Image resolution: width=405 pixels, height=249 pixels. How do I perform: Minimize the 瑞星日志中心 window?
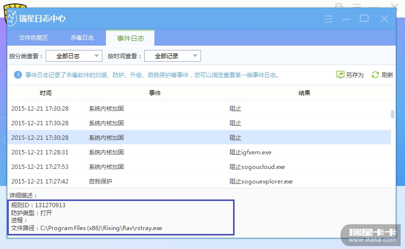pos(346,19)
